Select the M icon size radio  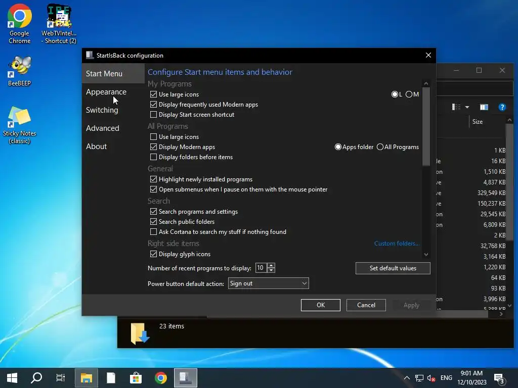[x=409, y=94]
